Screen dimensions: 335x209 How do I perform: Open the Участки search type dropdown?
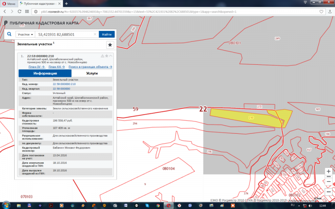(25, 34)
